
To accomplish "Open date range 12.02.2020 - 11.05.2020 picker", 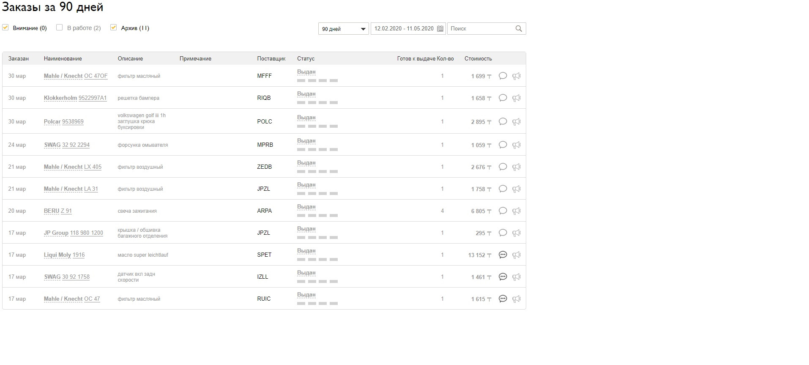I will [x=404, y=29].
